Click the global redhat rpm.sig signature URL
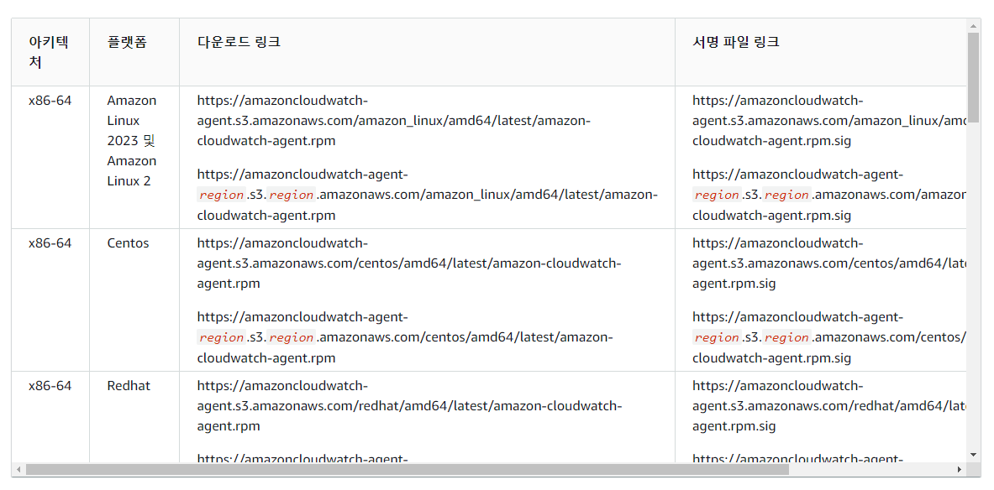 pyautogui.click(x=829, y=406)
